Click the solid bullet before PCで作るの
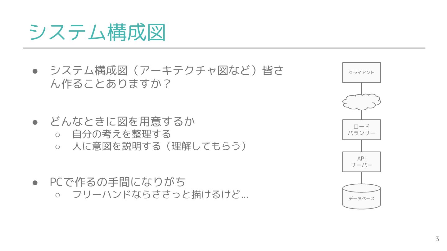Viewport: 447px width, 251px height. tap(35, 182)
